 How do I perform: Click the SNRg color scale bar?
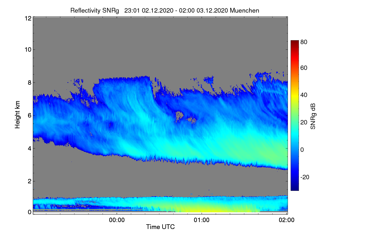[x=295, y=115]
